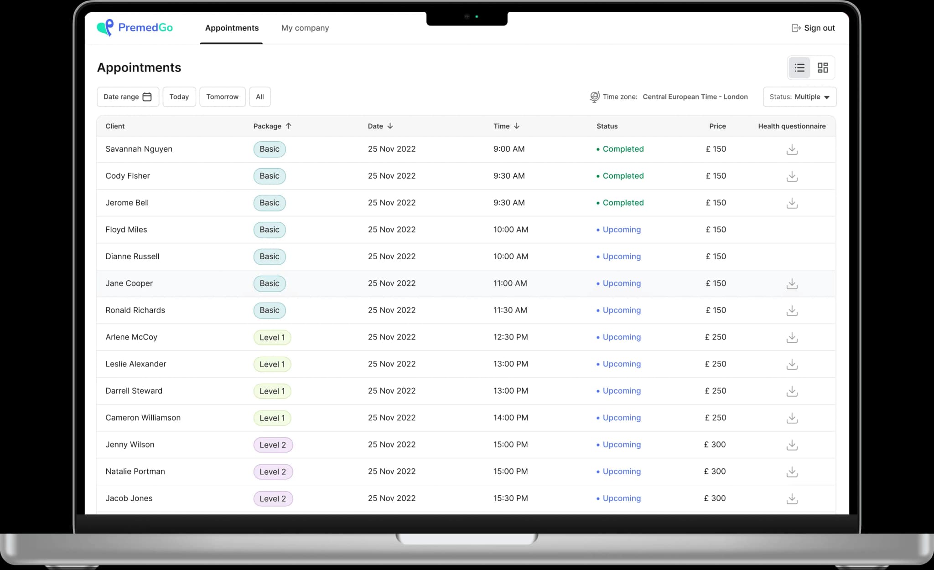Download Jane Cooper's health questionnaire
The width and height of the screenshot is (934, 570).
point(792,283)
